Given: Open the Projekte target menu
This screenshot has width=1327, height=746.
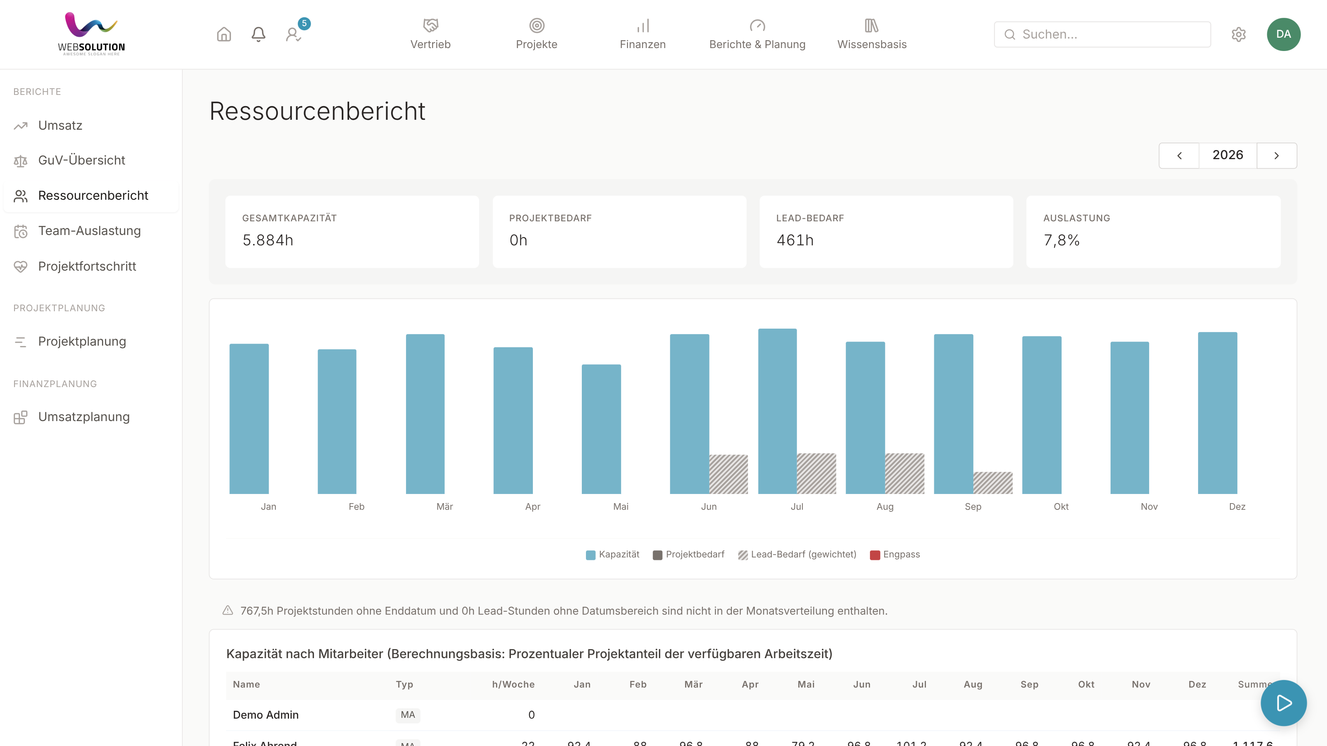Looking at the screenshot, I should (x=536, y=34).
